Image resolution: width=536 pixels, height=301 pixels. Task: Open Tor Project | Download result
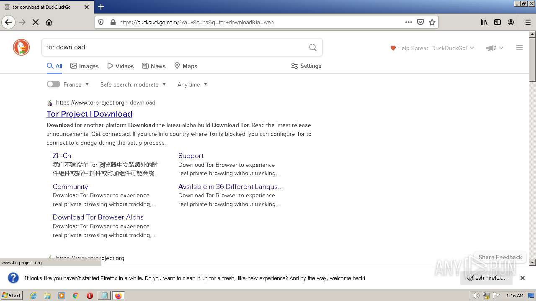coord(89,114)
